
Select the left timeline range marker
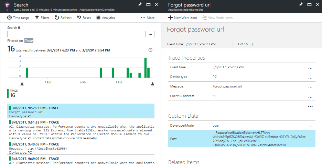click(22, 83)
